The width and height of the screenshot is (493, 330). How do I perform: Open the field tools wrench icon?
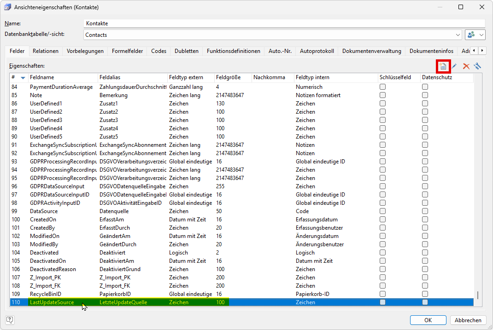pos(477,66)
